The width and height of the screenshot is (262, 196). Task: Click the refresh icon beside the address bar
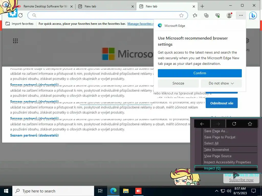tap(20, 15)
